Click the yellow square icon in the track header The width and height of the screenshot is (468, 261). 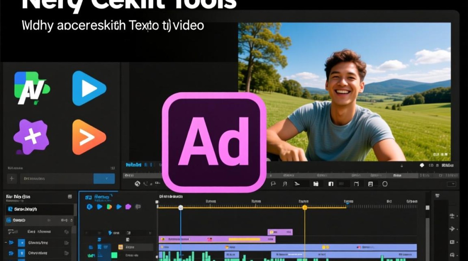(120, 247)
